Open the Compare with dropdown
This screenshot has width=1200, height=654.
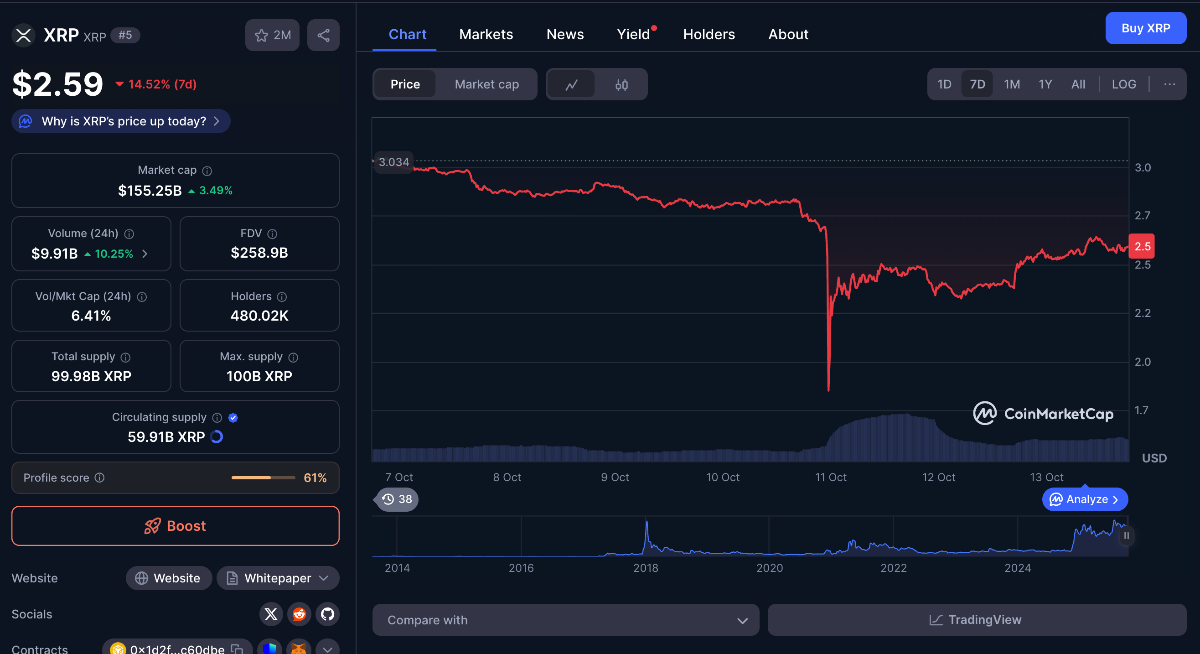565,620
